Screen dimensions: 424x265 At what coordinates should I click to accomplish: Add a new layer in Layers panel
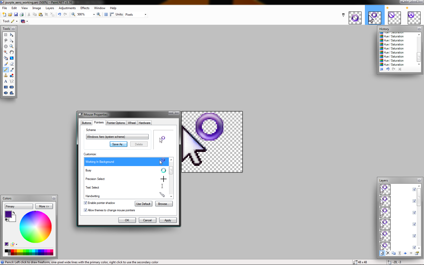pos(382,253)
